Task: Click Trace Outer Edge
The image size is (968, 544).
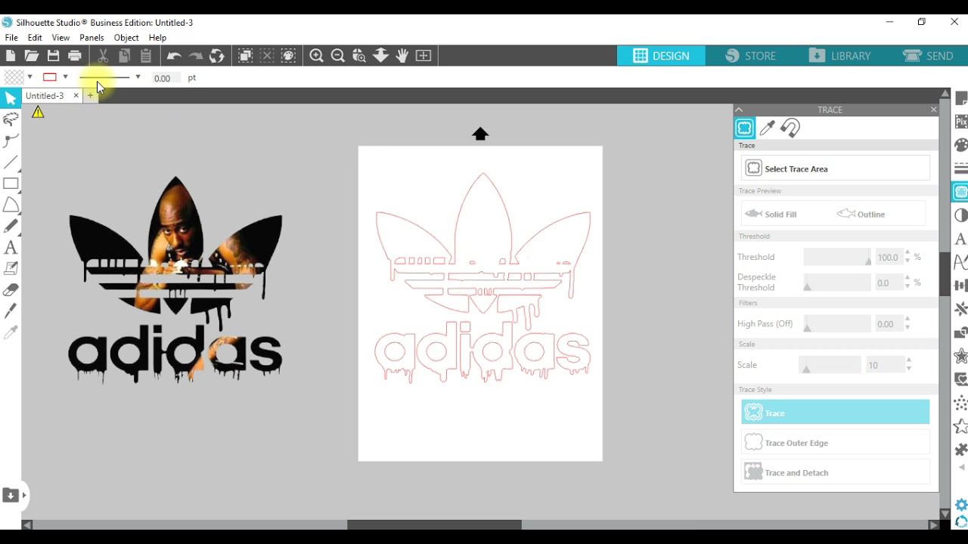Action: [836, 442]
